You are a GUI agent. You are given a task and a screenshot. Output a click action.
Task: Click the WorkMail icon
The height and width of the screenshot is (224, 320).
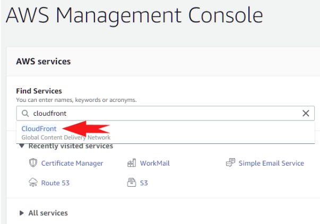click(132, 163)
